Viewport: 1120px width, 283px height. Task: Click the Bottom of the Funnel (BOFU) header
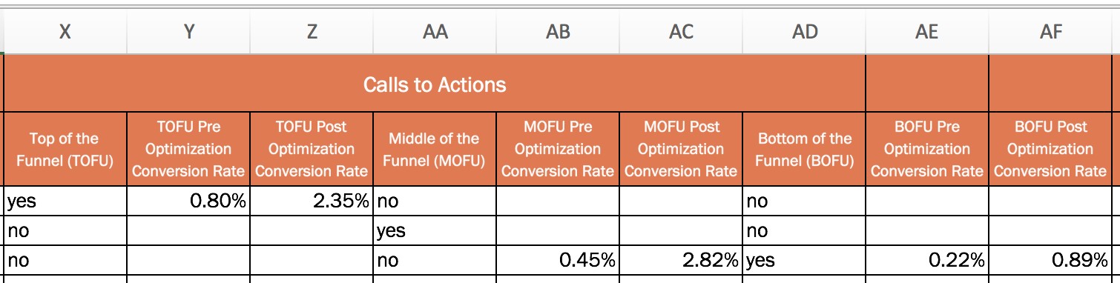[x=804, y=149]
